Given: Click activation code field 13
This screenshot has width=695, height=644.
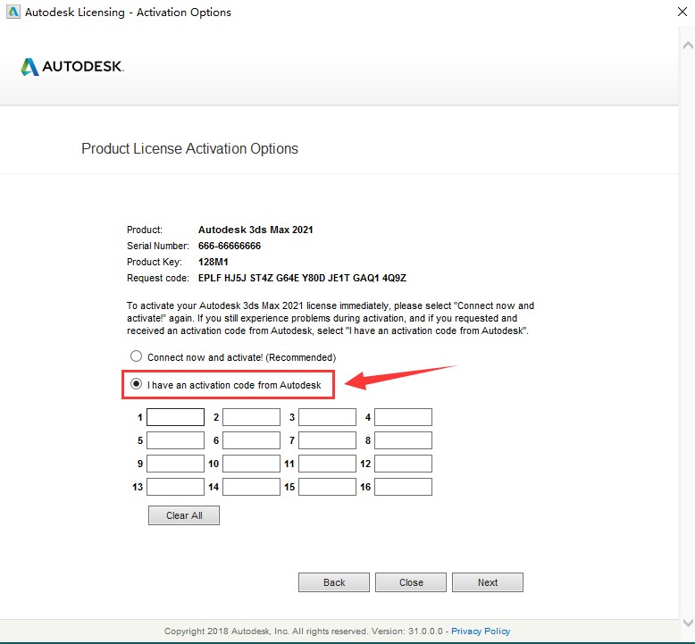Looking at the screenshot, I should click(x=175, y=487).
